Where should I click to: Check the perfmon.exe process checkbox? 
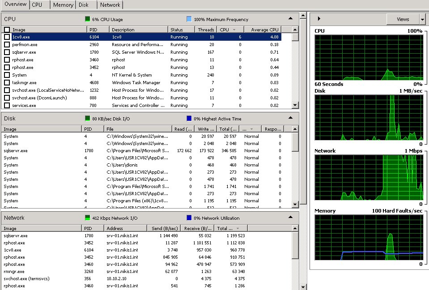7,45
